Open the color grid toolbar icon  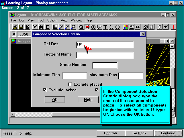click(x=125, y=27)
